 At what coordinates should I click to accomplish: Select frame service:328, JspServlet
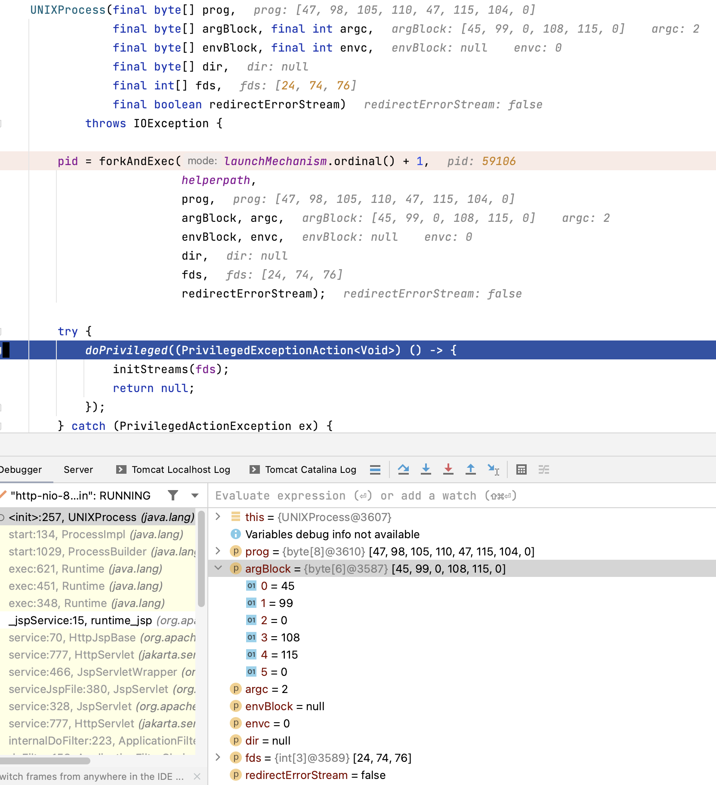pyautogui.click(x=98, y=706)
